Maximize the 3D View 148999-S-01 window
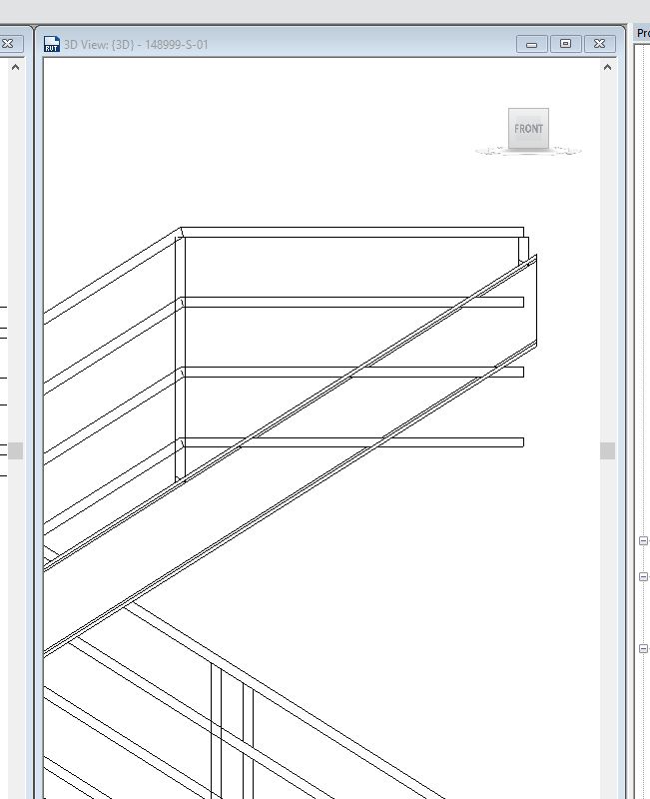 565,44
